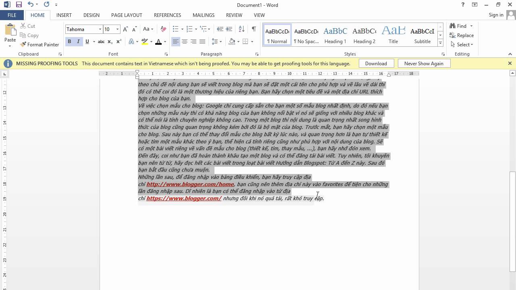Increase font size with Grow Font
The height and width of the screenshot is (290, 516).
click(125, 29)
